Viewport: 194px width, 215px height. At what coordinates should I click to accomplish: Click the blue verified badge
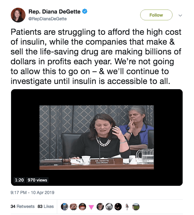pos(85,12)
